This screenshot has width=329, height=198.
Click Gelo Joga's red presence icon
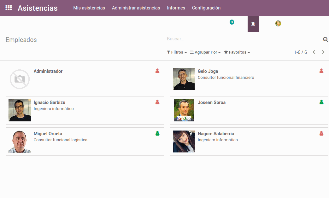point(321,71)
